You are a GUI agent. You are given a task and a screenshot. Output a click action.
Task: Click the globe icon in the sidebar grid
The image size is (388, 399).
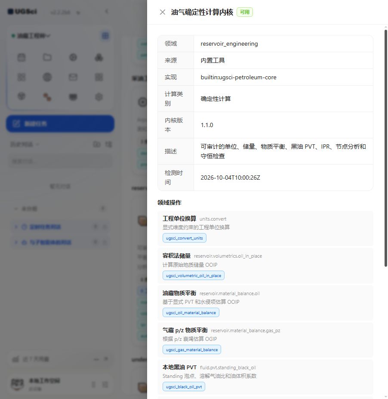[47, 77]
